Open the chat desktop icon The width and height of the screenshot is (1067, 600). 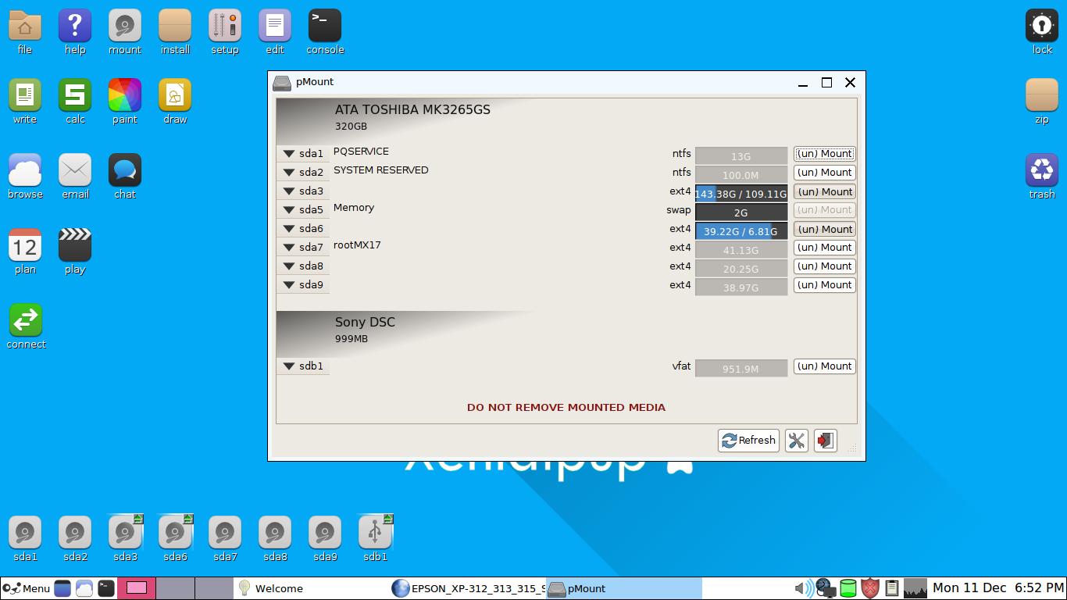[125, 177]
